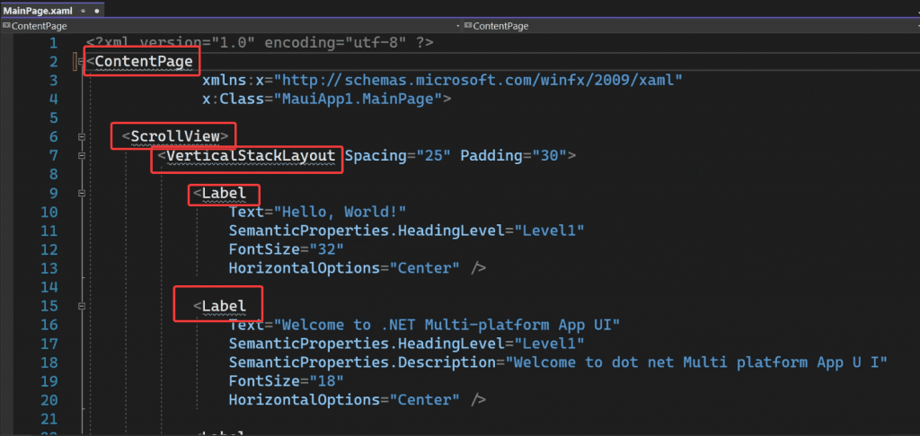Click FontSize="32" on line 12
920x436 pixels.
[286, 249]
